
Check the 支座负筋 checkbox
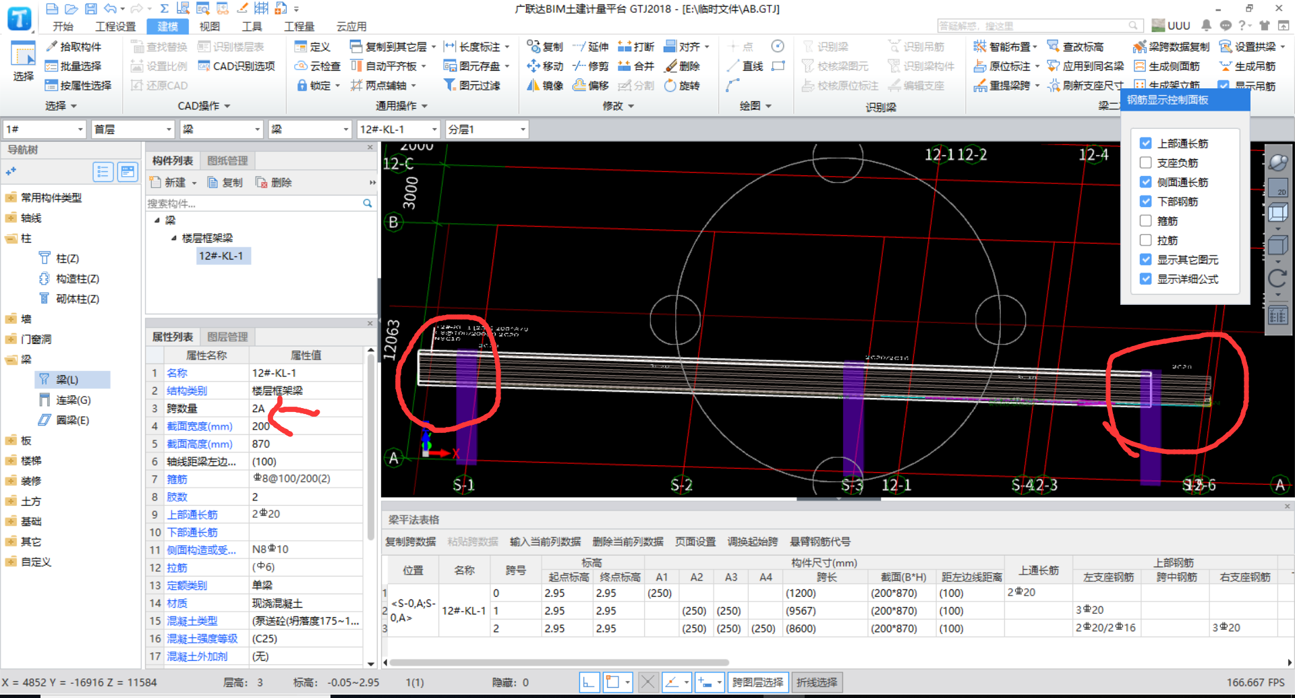click(x=1145, y=163)
